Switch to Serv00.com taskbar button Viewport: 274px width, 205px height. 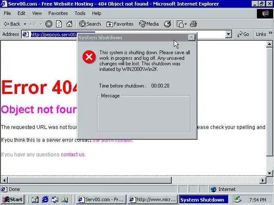pos(101,199)
